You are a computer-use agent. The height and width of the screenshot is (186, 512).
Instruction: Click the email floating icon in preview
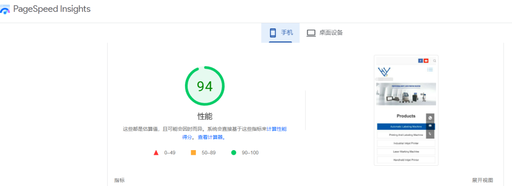pos(430,126)
